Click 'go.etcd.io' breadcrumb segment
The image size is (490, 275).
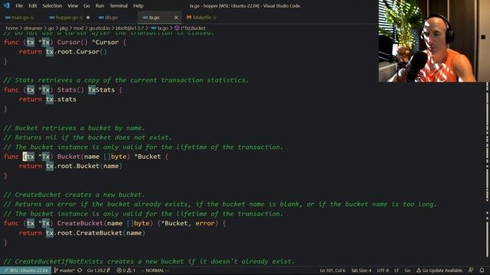tap(100, 28)
